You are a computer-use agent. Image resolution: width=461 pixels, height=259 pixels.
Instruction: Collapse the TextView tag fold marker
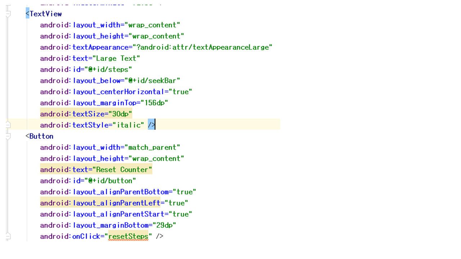pos(8,14)
